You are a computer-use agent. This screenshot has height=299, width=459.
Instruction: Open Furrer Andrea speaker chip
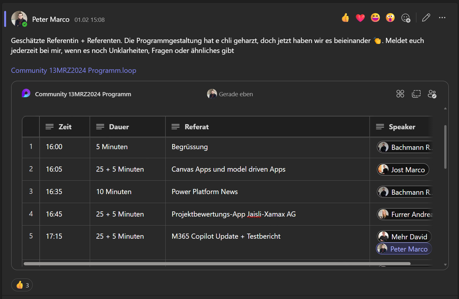point(405,214)
